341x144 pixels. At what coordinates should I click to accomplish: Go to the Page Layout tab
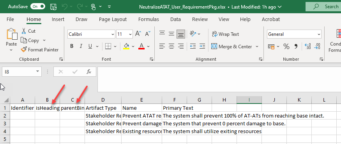pyautogui.click(x=113, y=19)
